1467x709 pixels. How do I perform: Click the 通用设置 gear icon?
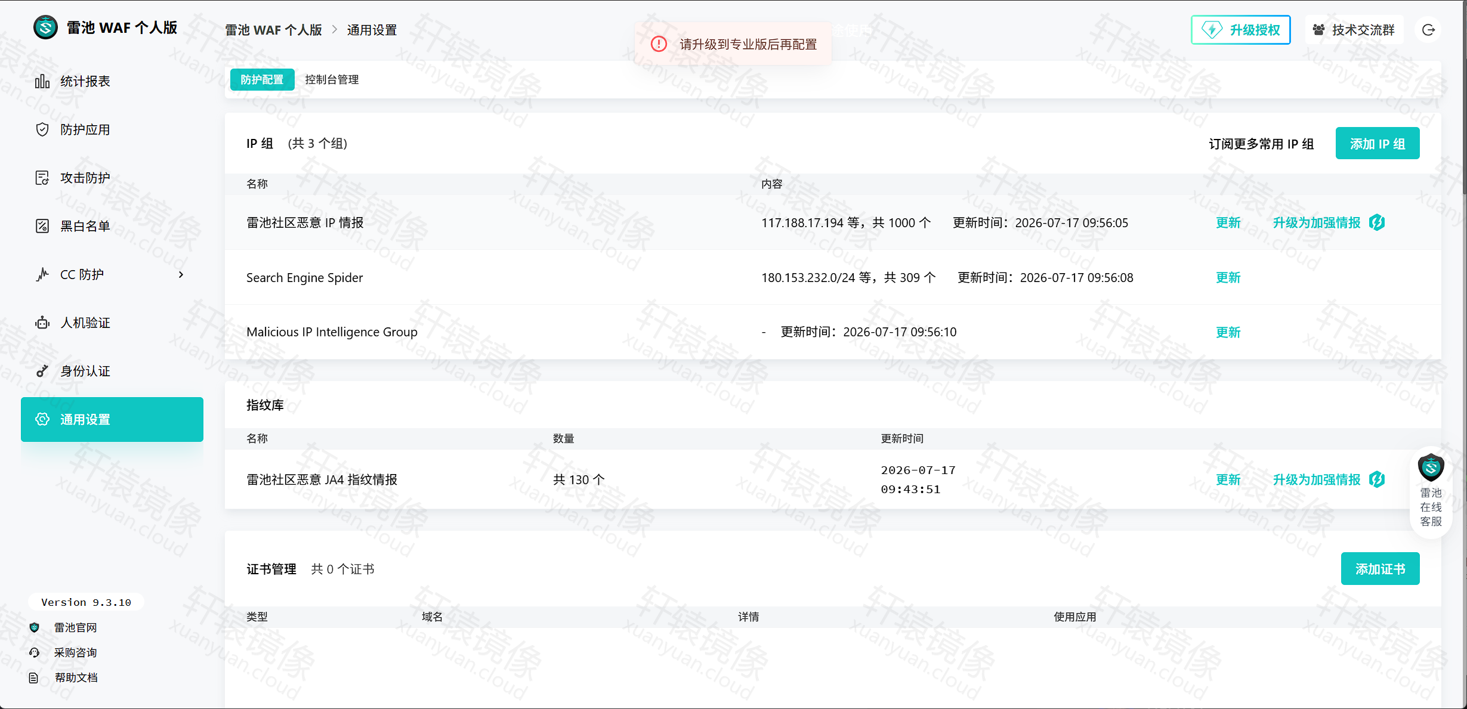click(42, 419)
